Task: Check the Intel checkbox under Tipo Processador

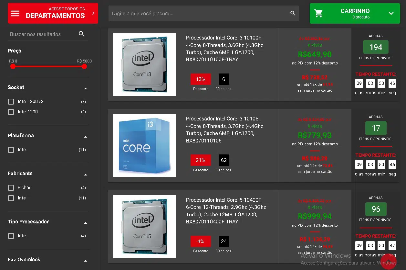Action: pos(11,236)
